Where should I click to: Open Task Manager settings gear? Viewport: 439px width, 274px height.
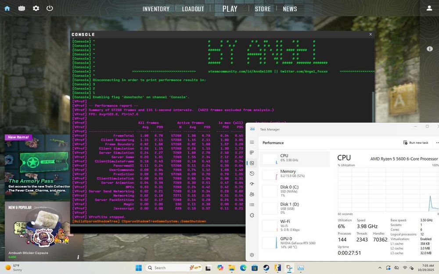click(x=252, y=255)
